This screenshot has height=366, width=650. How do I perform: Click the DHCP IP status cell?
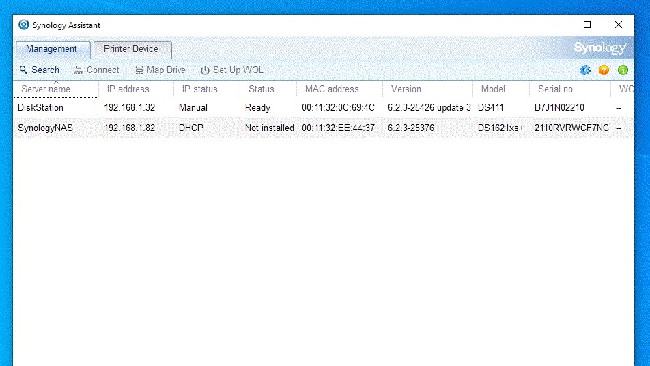(x=191, y=128)
